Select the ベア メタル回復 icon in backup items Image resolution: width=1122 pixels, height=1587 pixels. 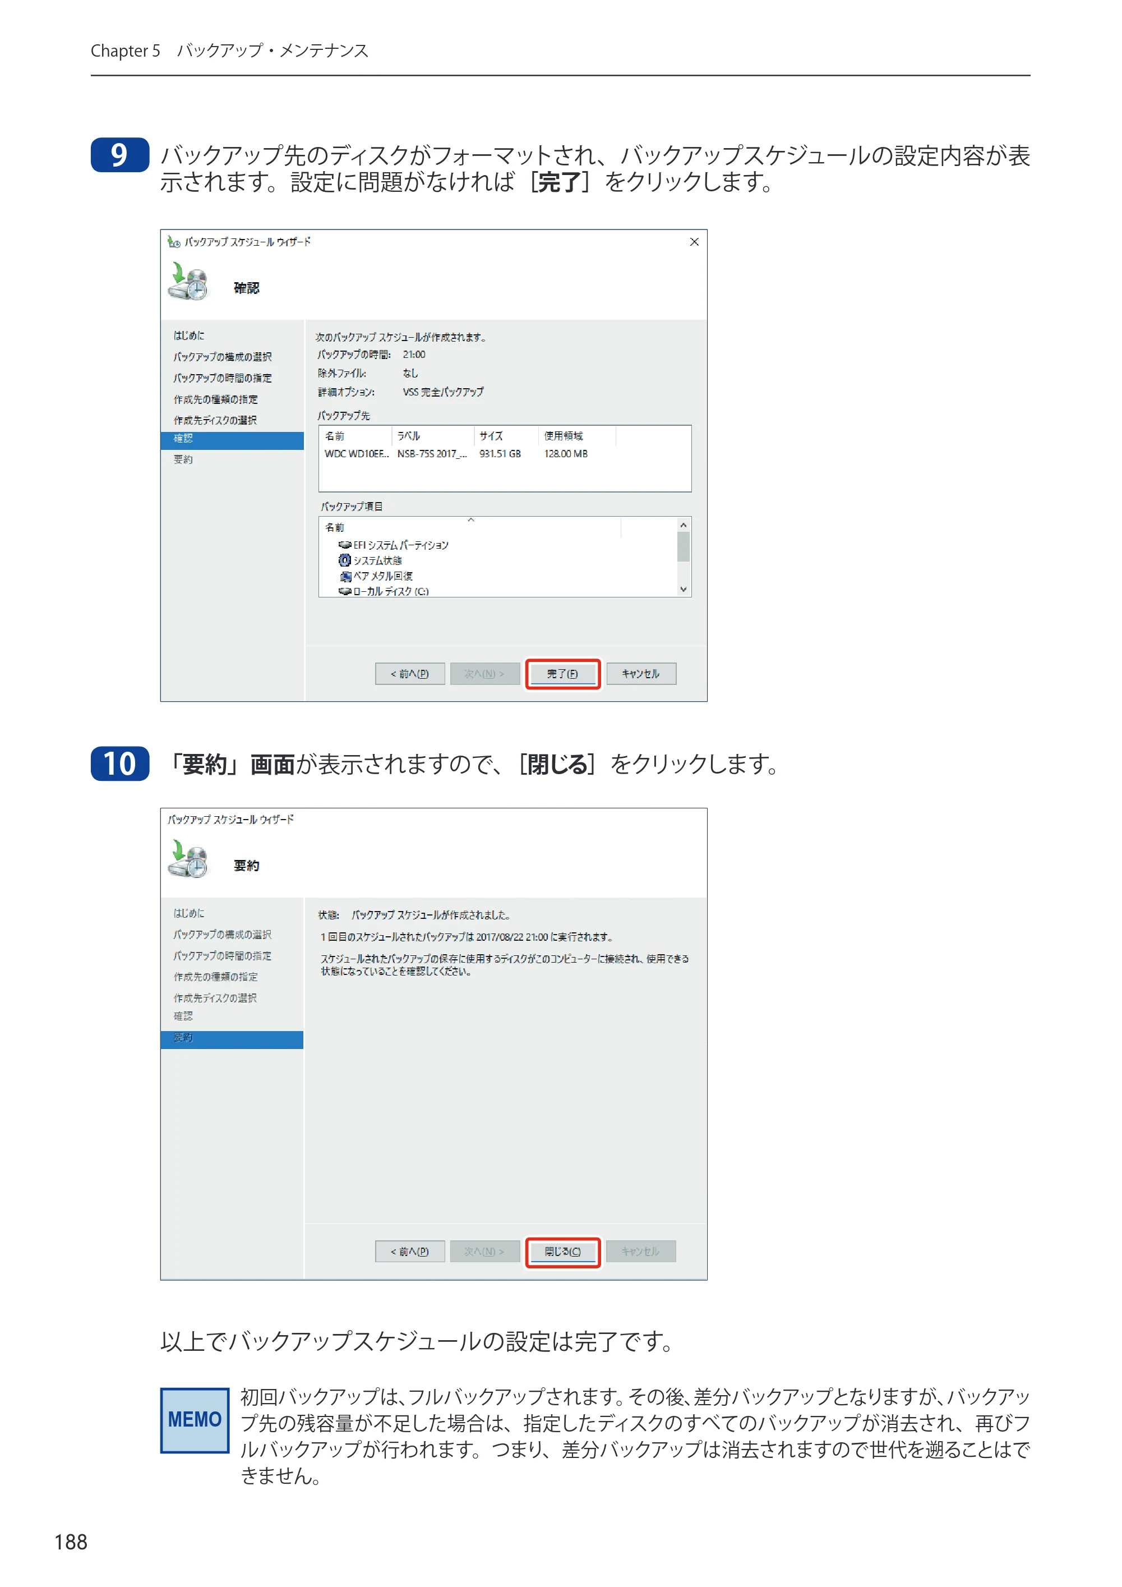click(x=345, y=576)
